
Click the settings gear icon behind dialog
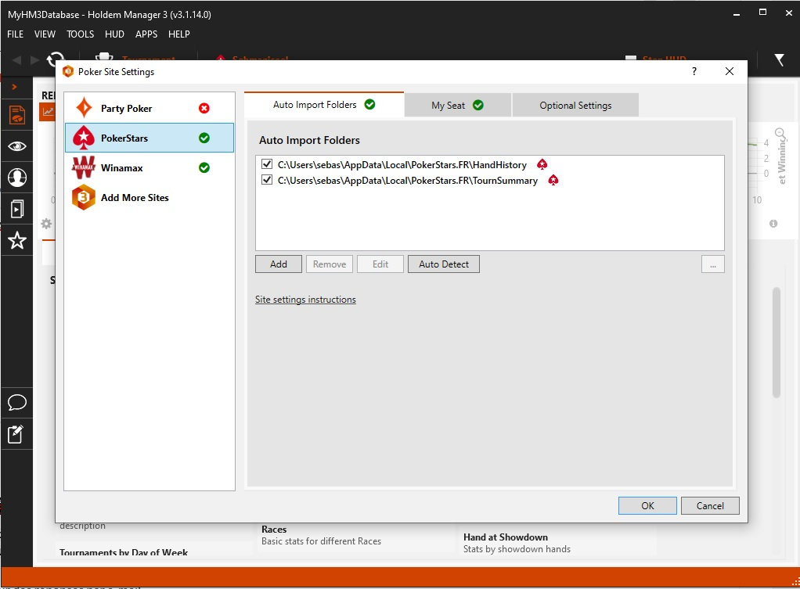(46, 224)
